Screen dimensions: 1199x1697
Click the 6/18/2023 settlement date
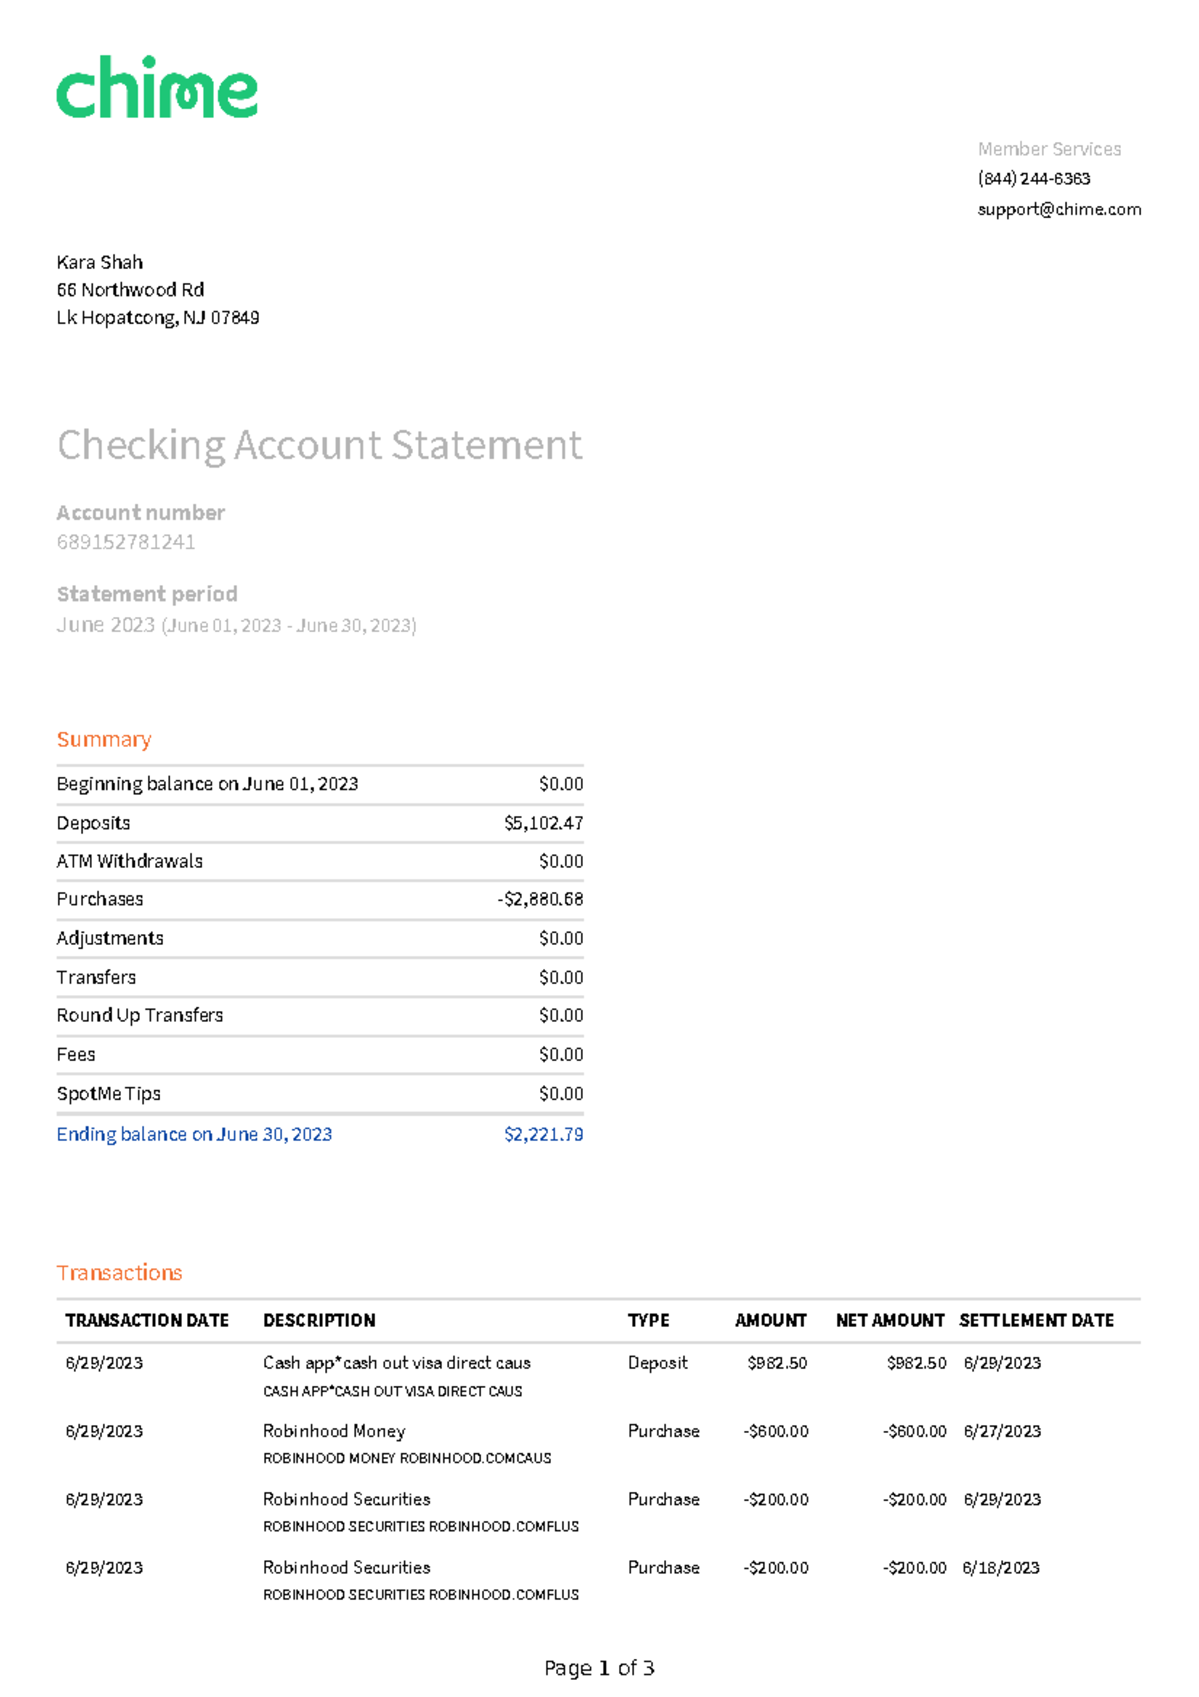coord(1001,1568)
